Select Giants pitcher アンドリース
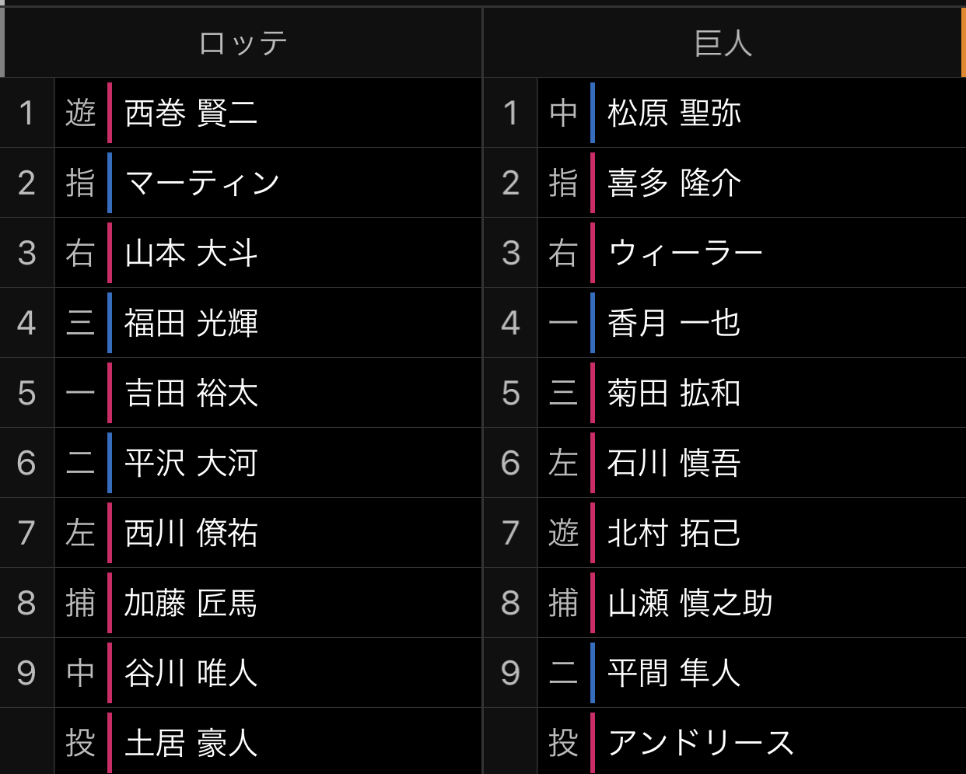Screen dimensions: 966x774 click(x=700, y=743)
